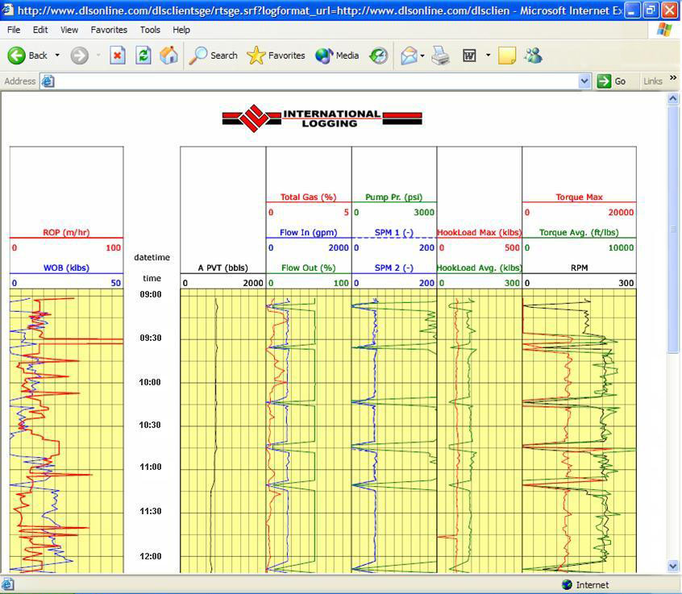Open the yellow Discuss note icon

[x=507, y=56]
